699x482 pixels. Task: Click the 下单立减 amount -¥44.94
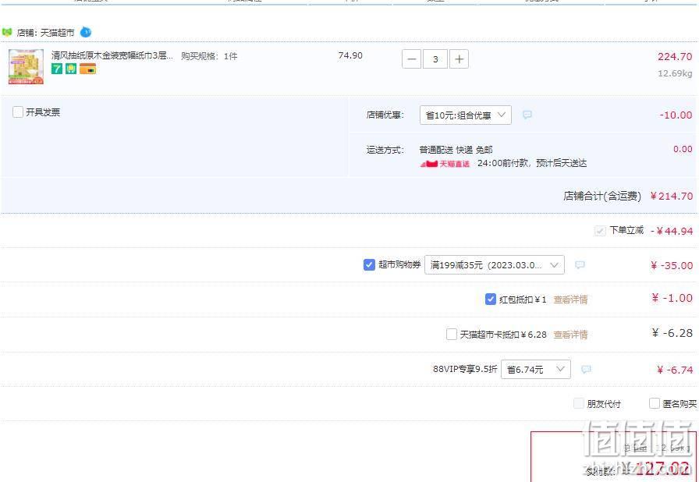672,231
